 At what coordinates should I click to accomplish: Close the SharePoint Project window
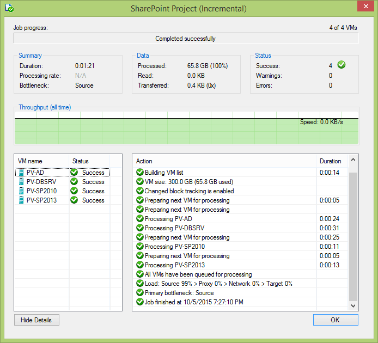coord(365,7)
